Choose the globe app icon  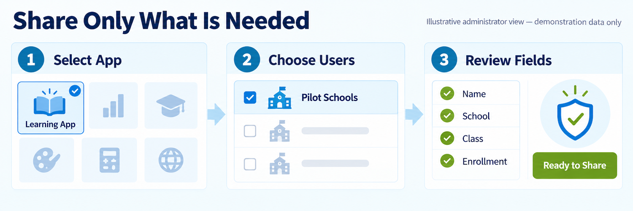coord(171,160)
